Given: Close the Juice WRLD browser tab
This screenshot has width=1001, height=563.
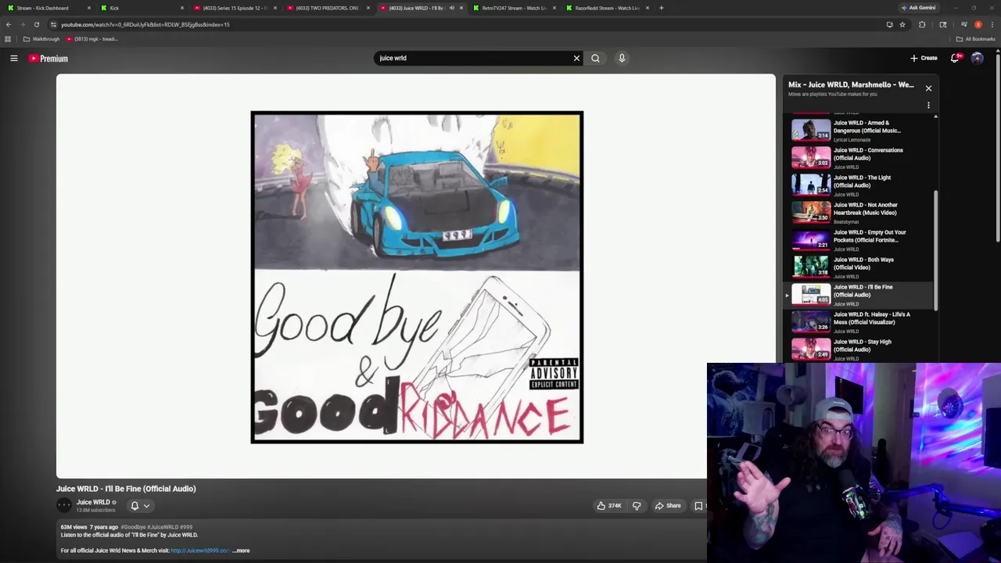Looking at the screenshot, I should pyautogui.click(x=461, y=8).
